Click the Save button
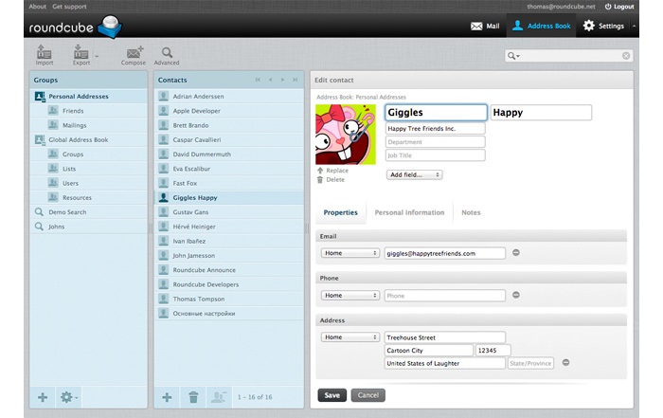This screenshot has height=418, width=663. click(x=331, y=394)
